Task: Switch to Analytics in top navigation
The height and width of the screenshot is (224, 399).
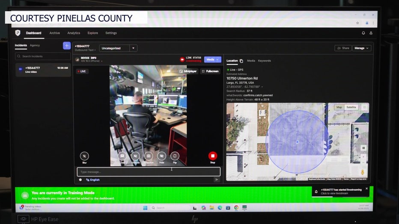Action: tap(74, 33)
